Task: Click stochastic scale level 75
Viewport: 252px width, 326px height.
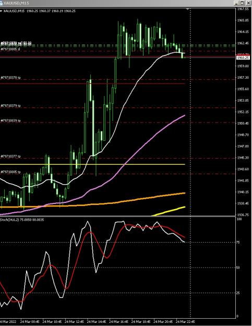Action: (238, 243)
